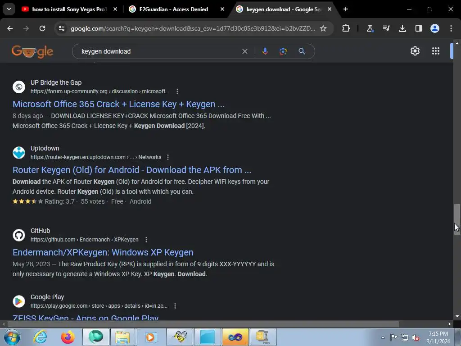The width and height of the screenshot is (461, 346).
Task: Click the vertical scrollbar thumb
Action: pos(457,219)
